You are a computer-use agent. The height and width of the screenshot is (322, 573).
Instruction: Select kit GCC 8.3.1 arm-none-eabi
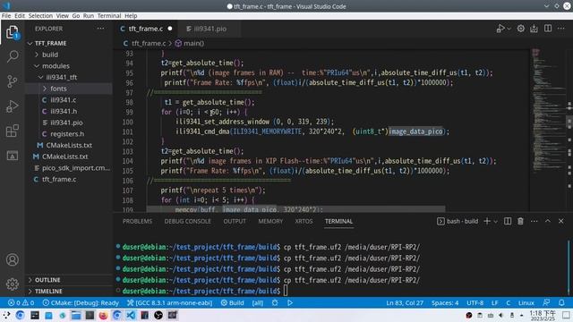(169, 302)
